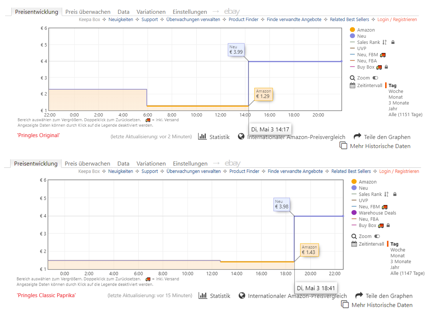Toggle 'Neu, FBM' legend entry in Classic Paprika
The width and height of the screenshot is (428, 311).
pos(369,207)
